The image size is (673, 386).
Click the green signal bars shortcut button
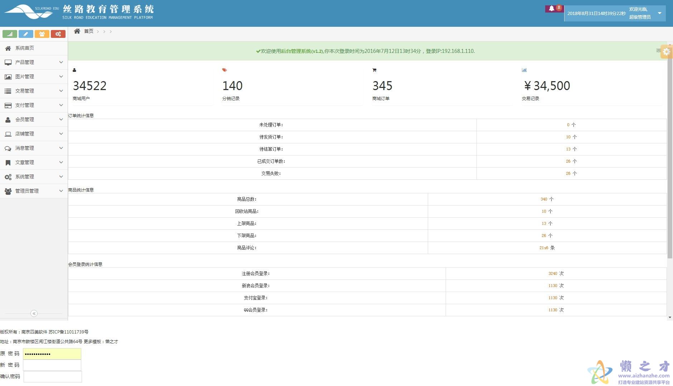(10, 34)
